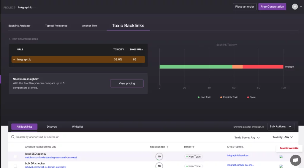304x168 pixels.
Task: Expand the Bulk Actions dropdown
Action: tap(281, 127)
